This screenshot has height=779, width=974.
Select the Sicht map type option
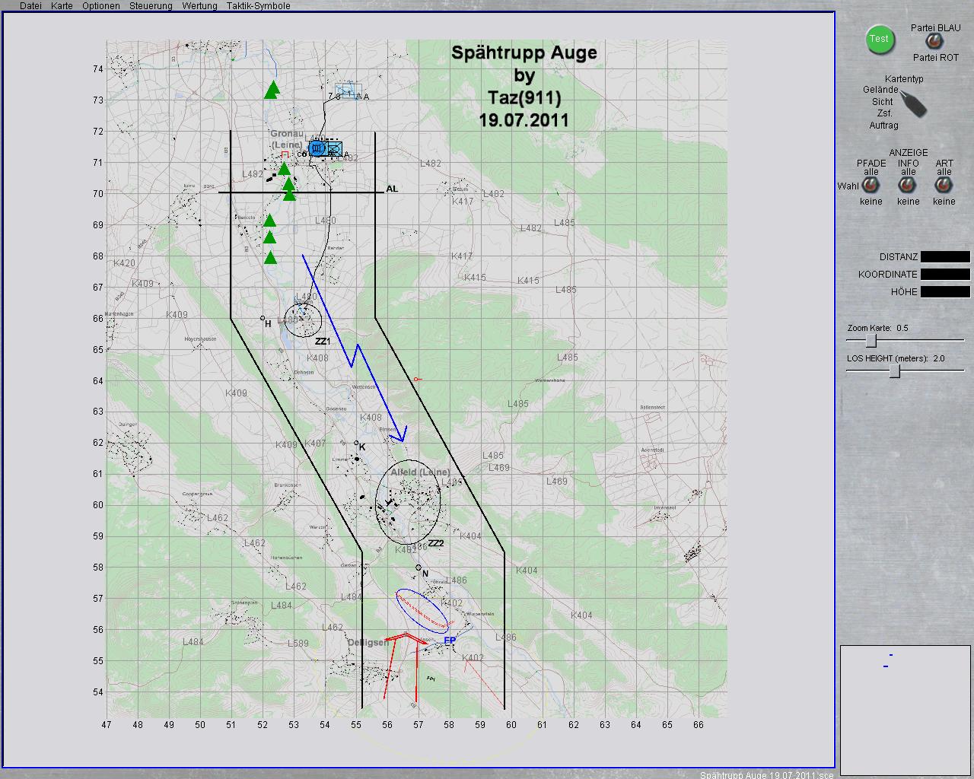883,102
